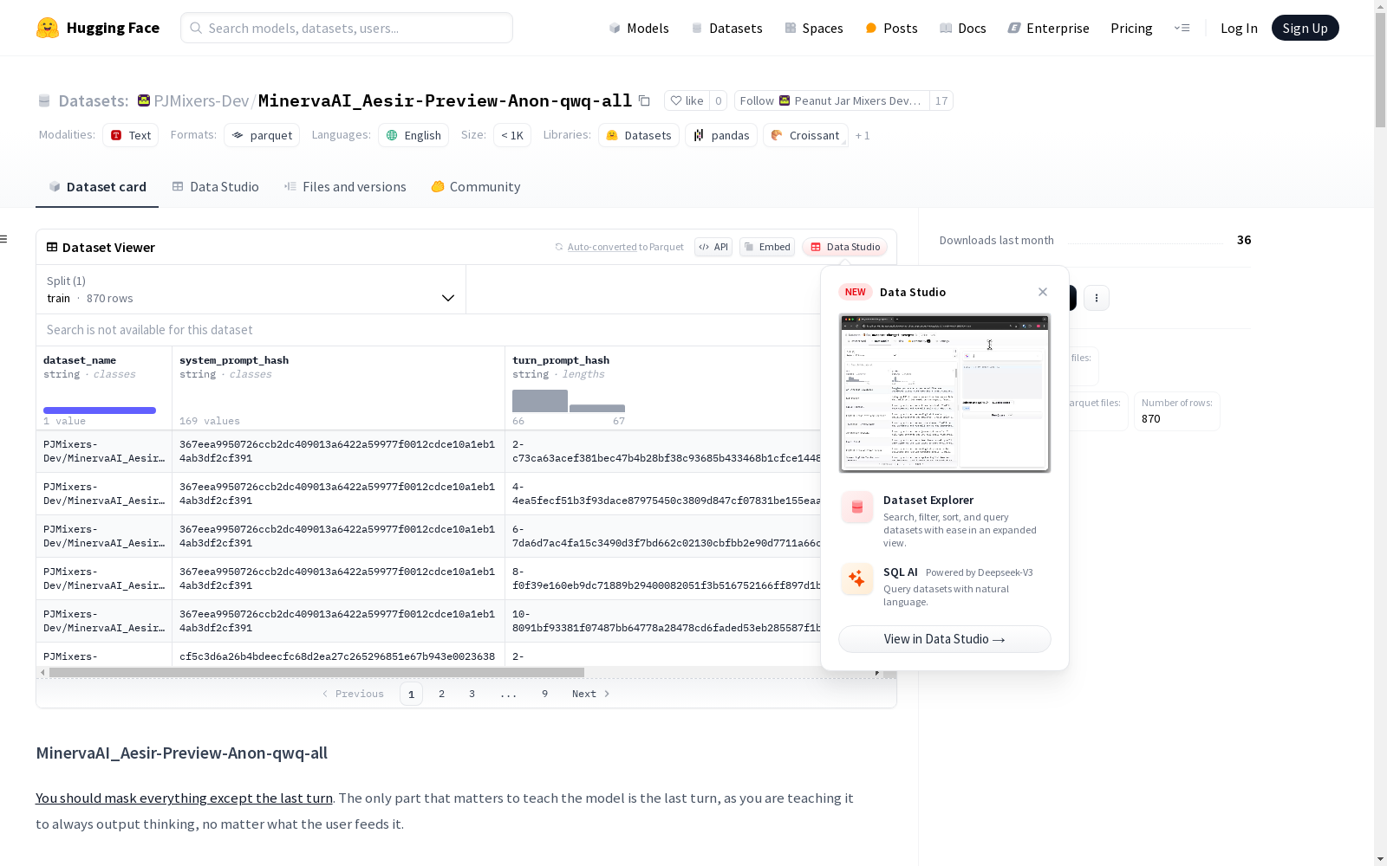Click the horizontal table scrollbar
Image resolution: width=1387 pixels, height=866 pixels.
tap(316, 672)
